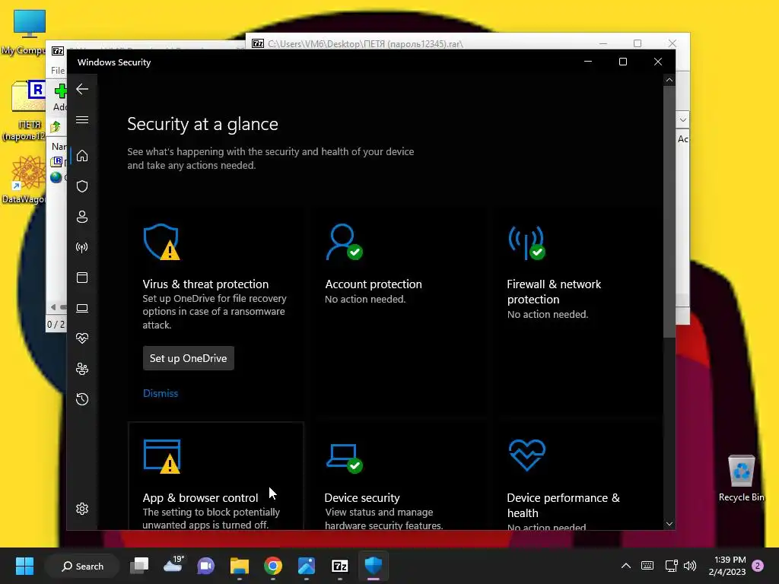Open touch keyboard tray icon

click(x=647, y=566)
